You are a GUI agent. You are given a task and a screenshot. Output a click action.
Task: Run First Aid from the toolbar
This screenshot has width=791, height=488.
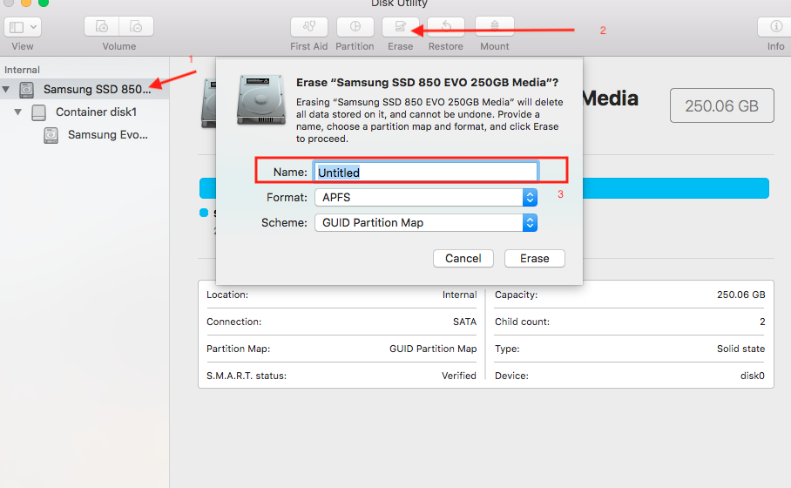pos(308,26)
